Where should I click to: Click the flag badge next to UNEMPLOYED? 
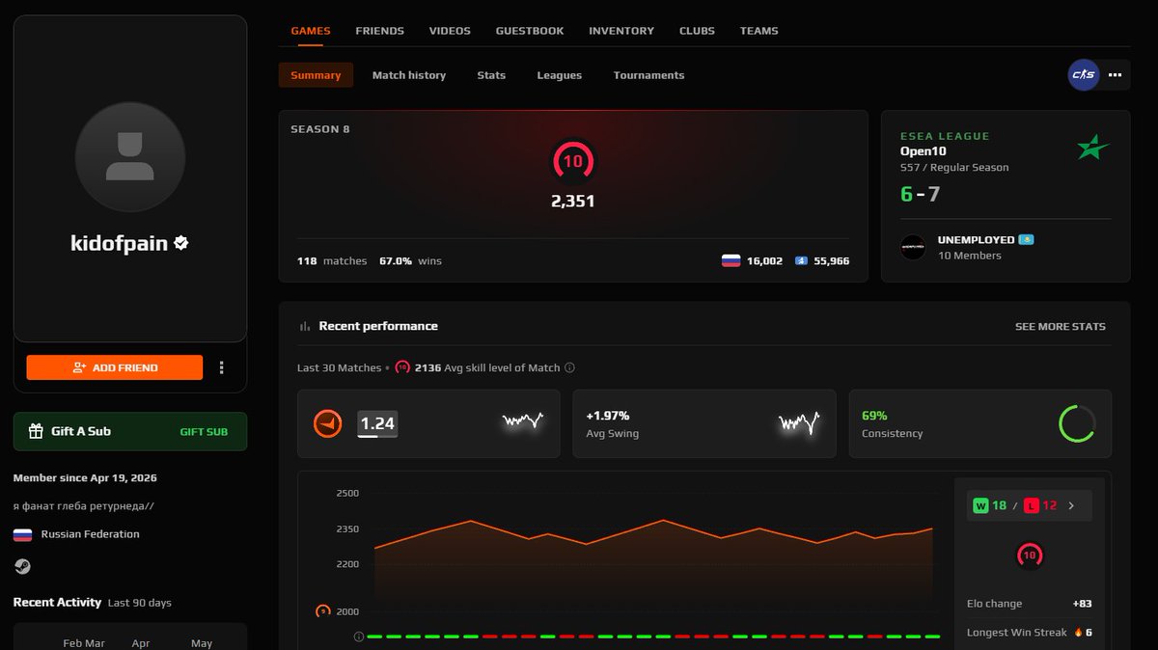(x=1026, y=240)
